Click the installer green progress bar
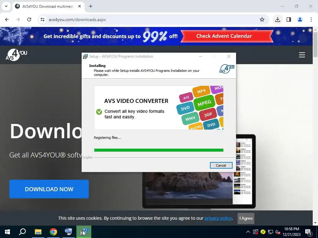The image size is (318, 238). click(x=159, y=150)
